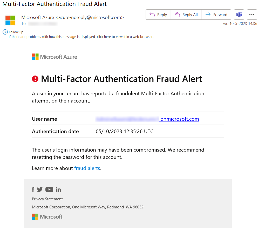Screen dimensions: 265x238
Task: Click the Twitter bird icon in the footer
Action: point(40,189)
